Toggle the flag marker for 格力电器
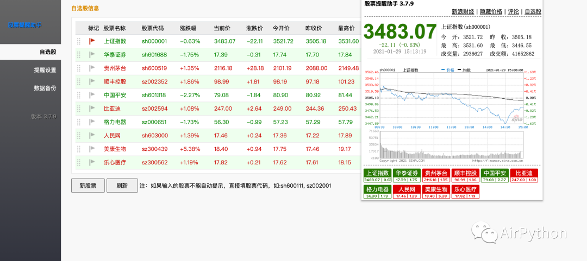Screen dimensions: 587x261 [x=92, y=122]
